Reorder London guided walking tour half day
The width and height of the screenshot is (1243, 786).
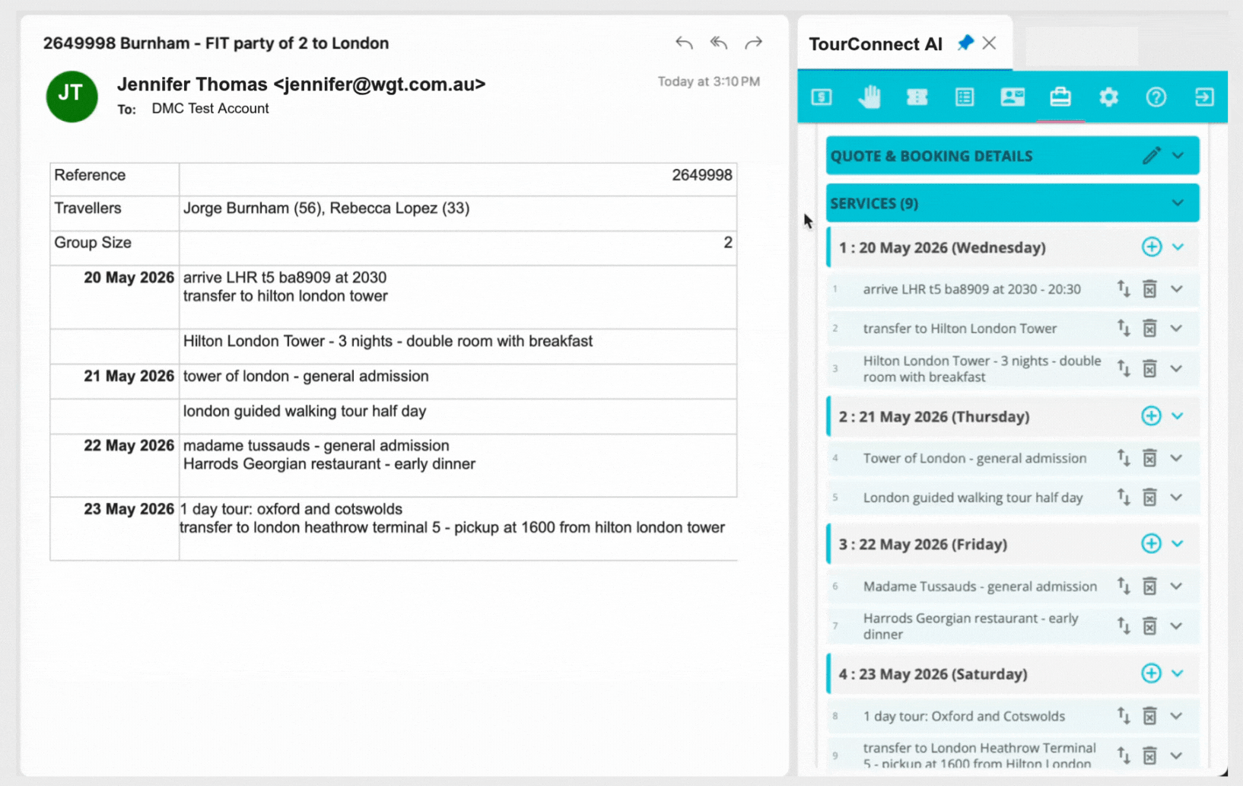point(1124,498)
